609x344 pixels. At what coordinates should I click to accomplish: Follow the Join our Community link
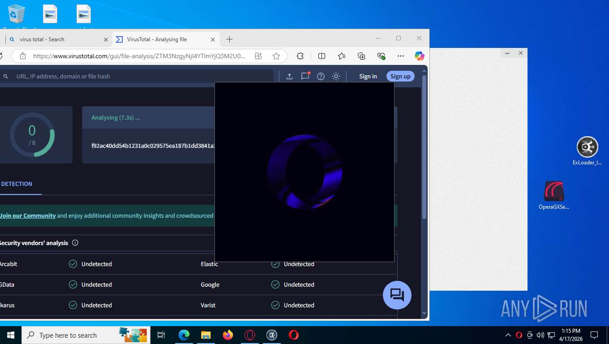pyautogui.click(x=28, y=215)
